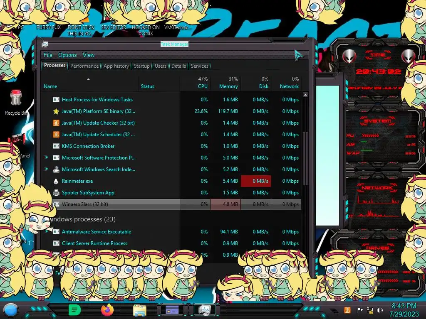Open the File menu in Task Manager

pyautogui.click(x=48, y=55)
